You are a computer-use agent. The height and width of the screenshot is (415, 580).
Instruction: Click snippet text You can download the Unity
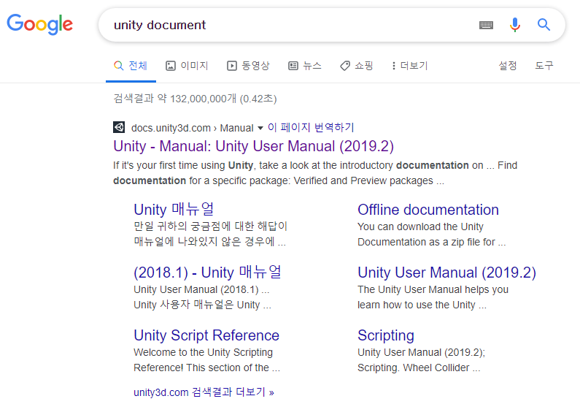(420, 226)
